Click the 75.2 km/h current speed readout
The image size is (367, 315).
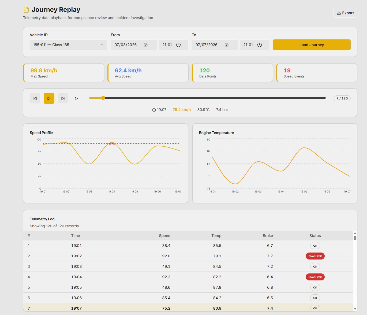182,110
